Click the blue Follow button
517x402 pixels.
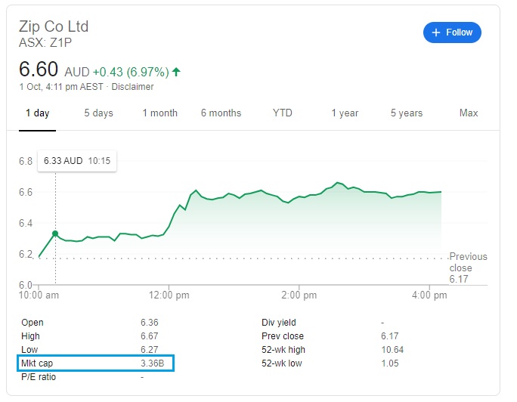click(452, 32)
